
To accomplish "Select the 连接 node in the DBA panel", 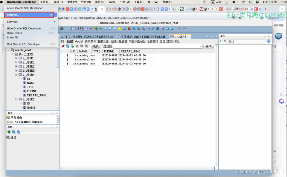I will 13,137.
